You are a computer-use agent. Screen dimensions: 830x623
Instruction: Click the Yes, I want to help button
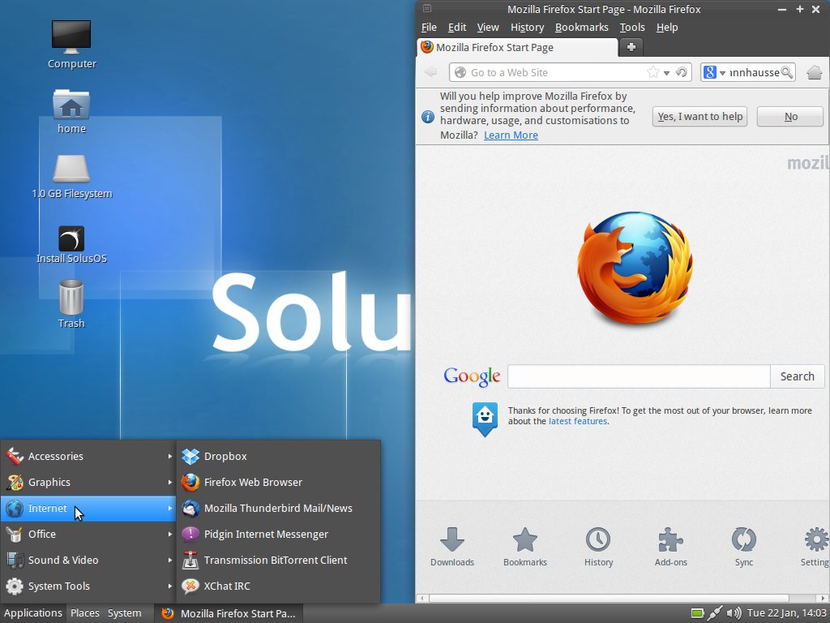[700, 117]
